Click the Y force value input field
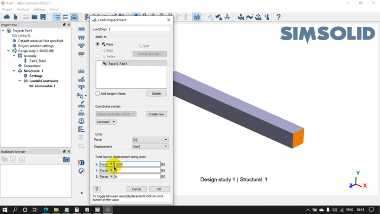Viewport: 380px width, 214px height. coord(137,170)
